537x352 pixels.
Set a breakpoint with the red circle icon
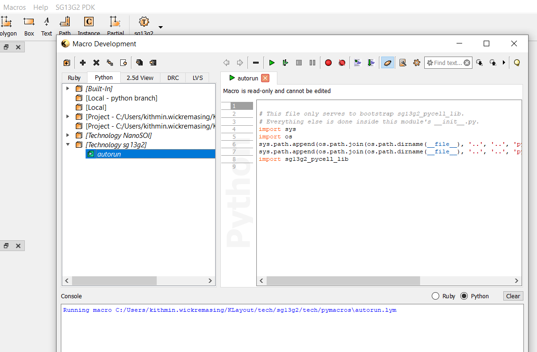tap(328, 63)
